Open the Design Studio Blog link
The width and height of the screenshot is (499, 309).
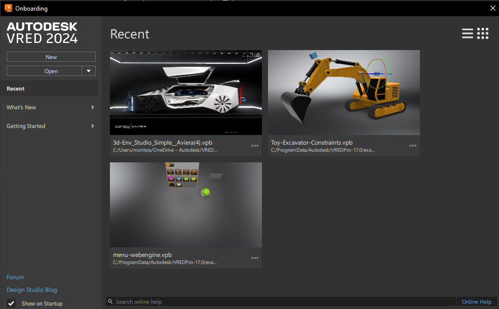point(32,290)
